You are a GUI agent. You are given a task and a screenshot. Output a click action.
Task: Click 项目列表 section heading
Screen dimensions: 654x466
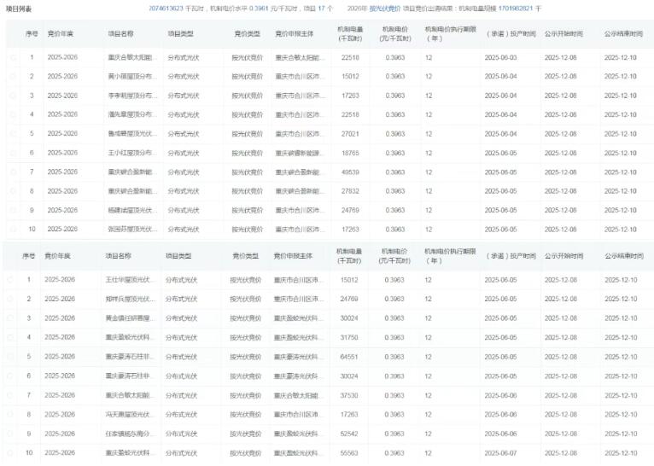click(x=19, y=8)
